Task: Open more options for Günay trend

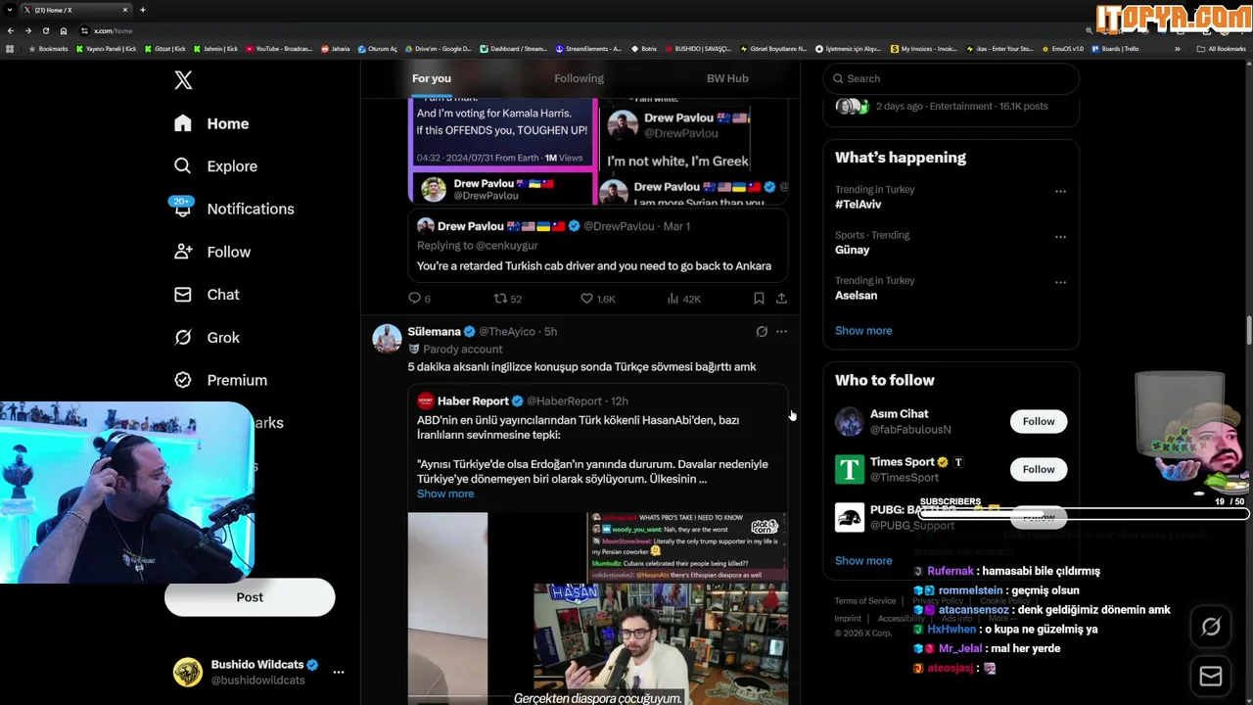Action: point(1060,237)
